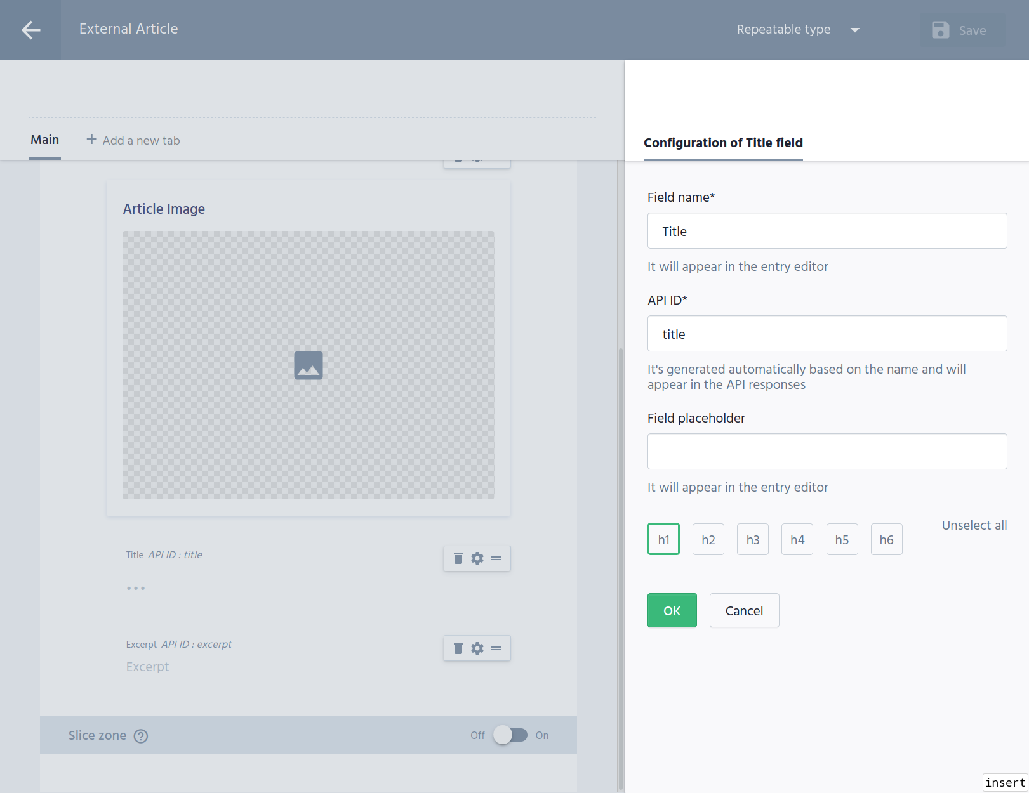Open settings gear for the Title field

(477, 558)
